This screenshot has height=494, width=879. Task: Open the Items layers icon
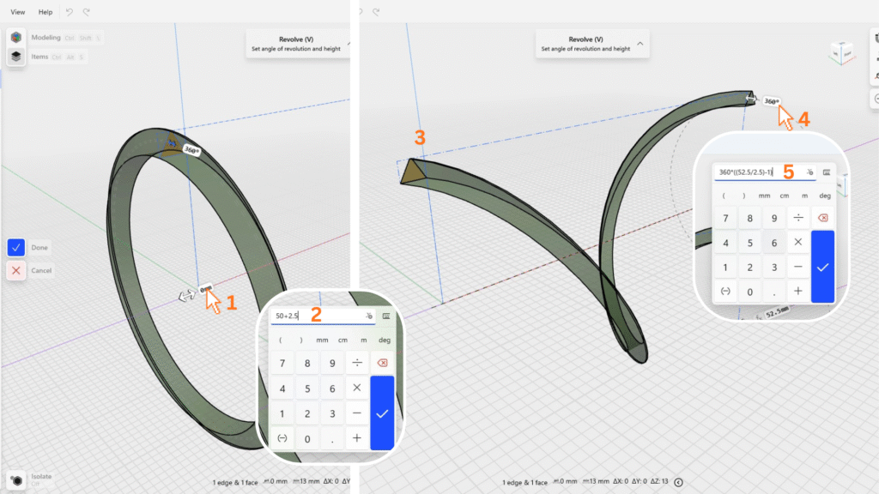(15, 57)
